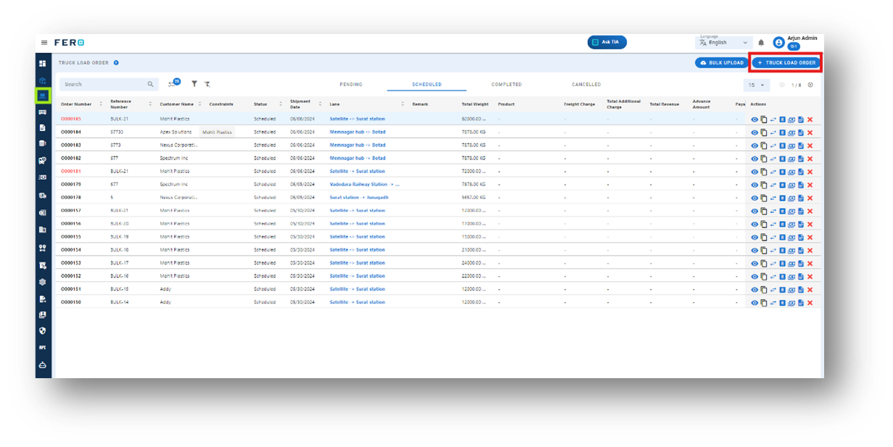View order O000150 using eye icon
Screen dimensions: 893x447
coord(755,303)
